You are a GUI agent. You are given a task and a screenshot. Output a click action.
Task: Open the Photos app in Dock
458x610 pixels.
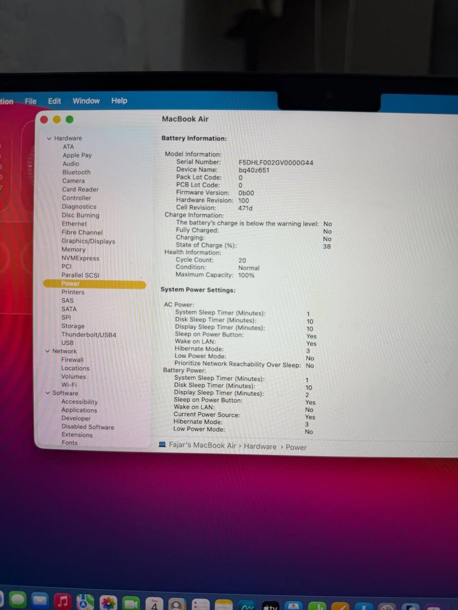[x=108, y=603]
